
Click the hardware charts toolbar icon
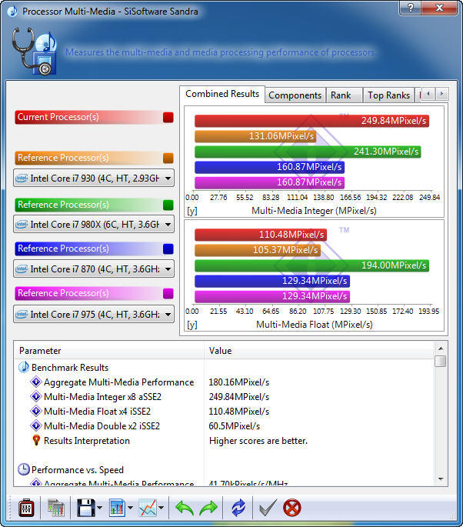click(56, 508)
